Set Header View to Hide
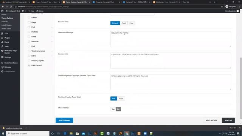The height and width of the screenshot is (136, 242). pyautogui.click(x=131, y=23)
